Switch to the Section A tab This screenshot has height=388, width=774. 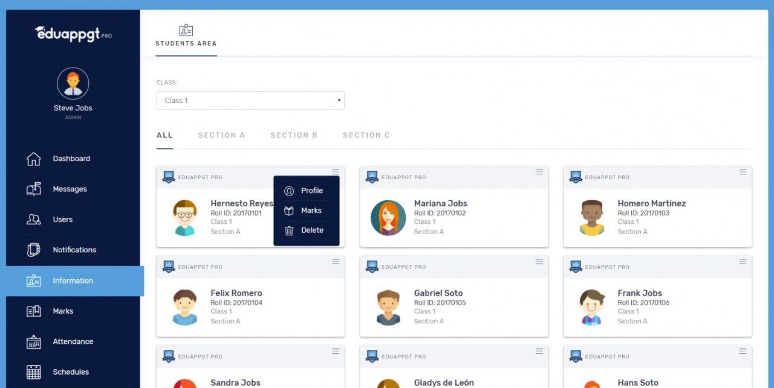coord(221,135)
